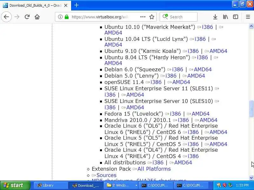Image resolution: width=254 pixels, height=190 pixels.
Task: Download Ubuntu 10.04 Lucid Lynx AMD64
Action: [x=113, y=45]
